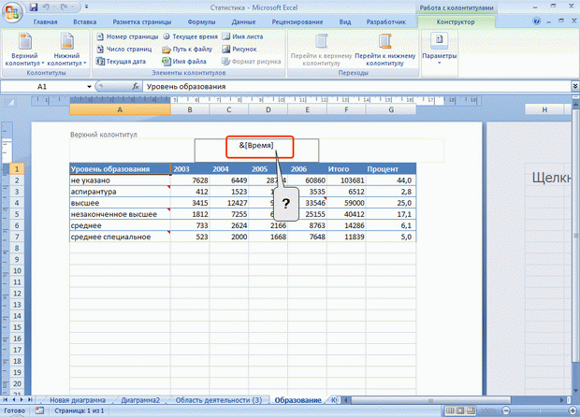
Task: Insert Рисунок picture into header
Action: tap(239, 49)
